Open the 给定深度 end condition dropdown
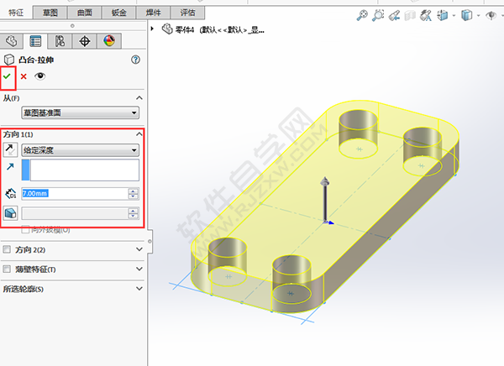 81,150
